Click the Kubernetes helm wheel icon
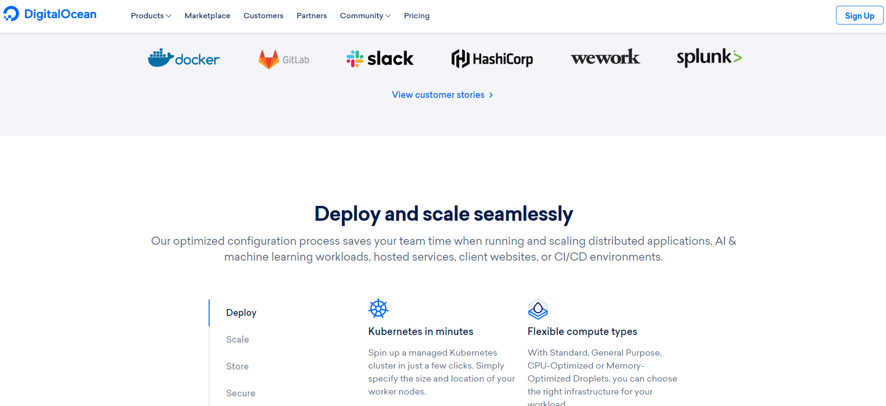This screenshot has height=406, width=886. 378,309
